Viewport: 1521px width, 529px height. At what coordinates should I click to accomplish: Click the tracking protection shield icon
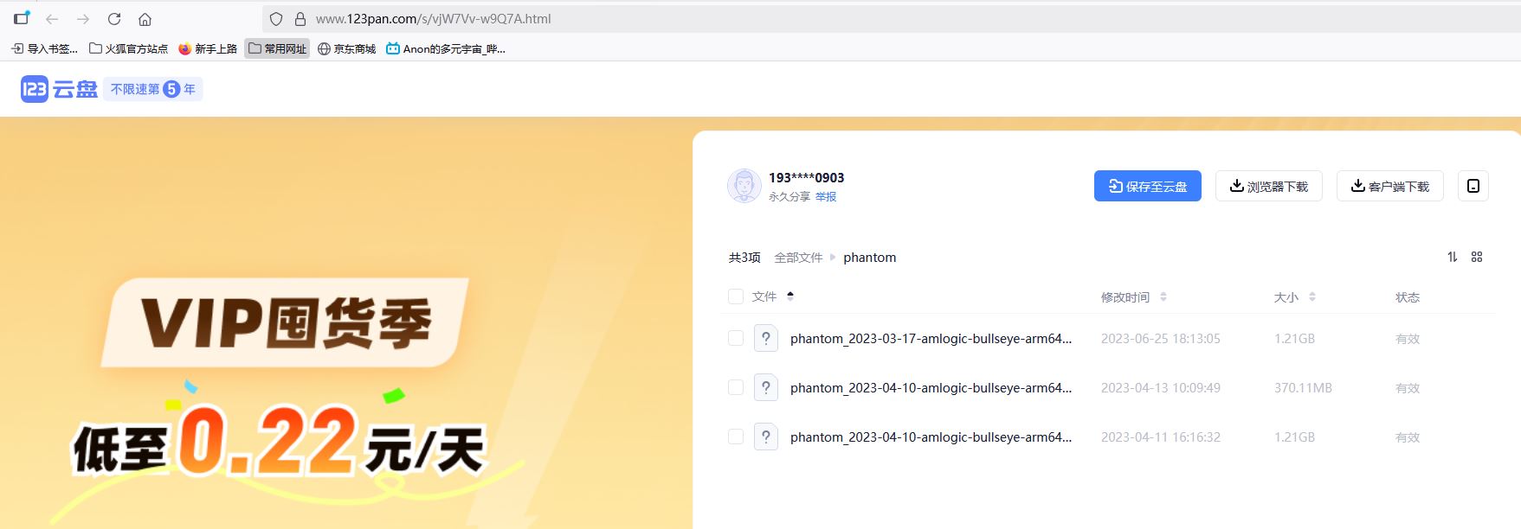276,19
